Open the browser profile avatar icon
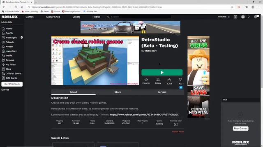Viewport: 263px width, 147px height. 253,7
